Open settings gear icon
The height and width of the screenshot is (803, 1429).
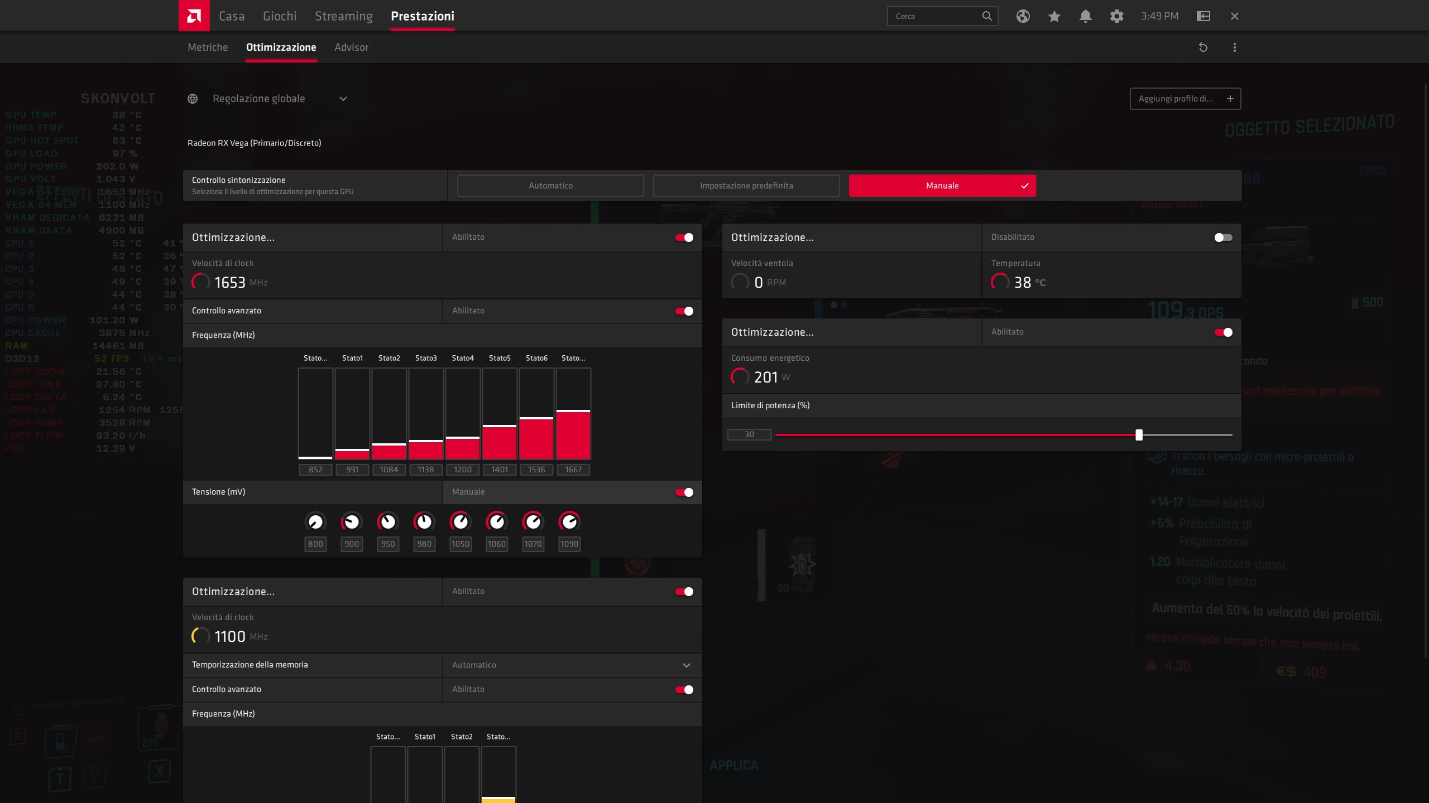[x=1116, y=16]
